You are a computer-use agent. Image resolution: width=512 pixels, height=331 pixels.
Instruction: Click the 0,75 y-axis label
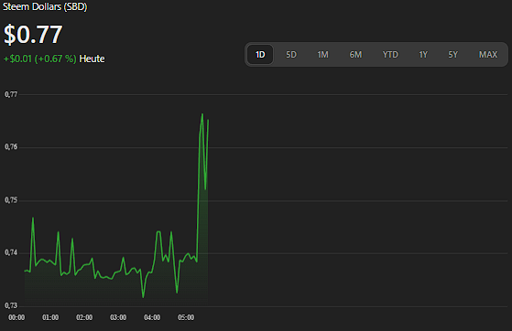(11, 200)
